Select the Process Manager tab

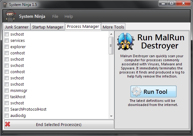(83, 26)
